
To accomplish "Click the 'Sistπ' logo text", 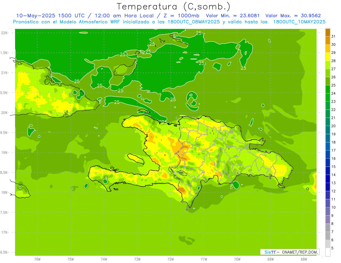I will point(270,252).
